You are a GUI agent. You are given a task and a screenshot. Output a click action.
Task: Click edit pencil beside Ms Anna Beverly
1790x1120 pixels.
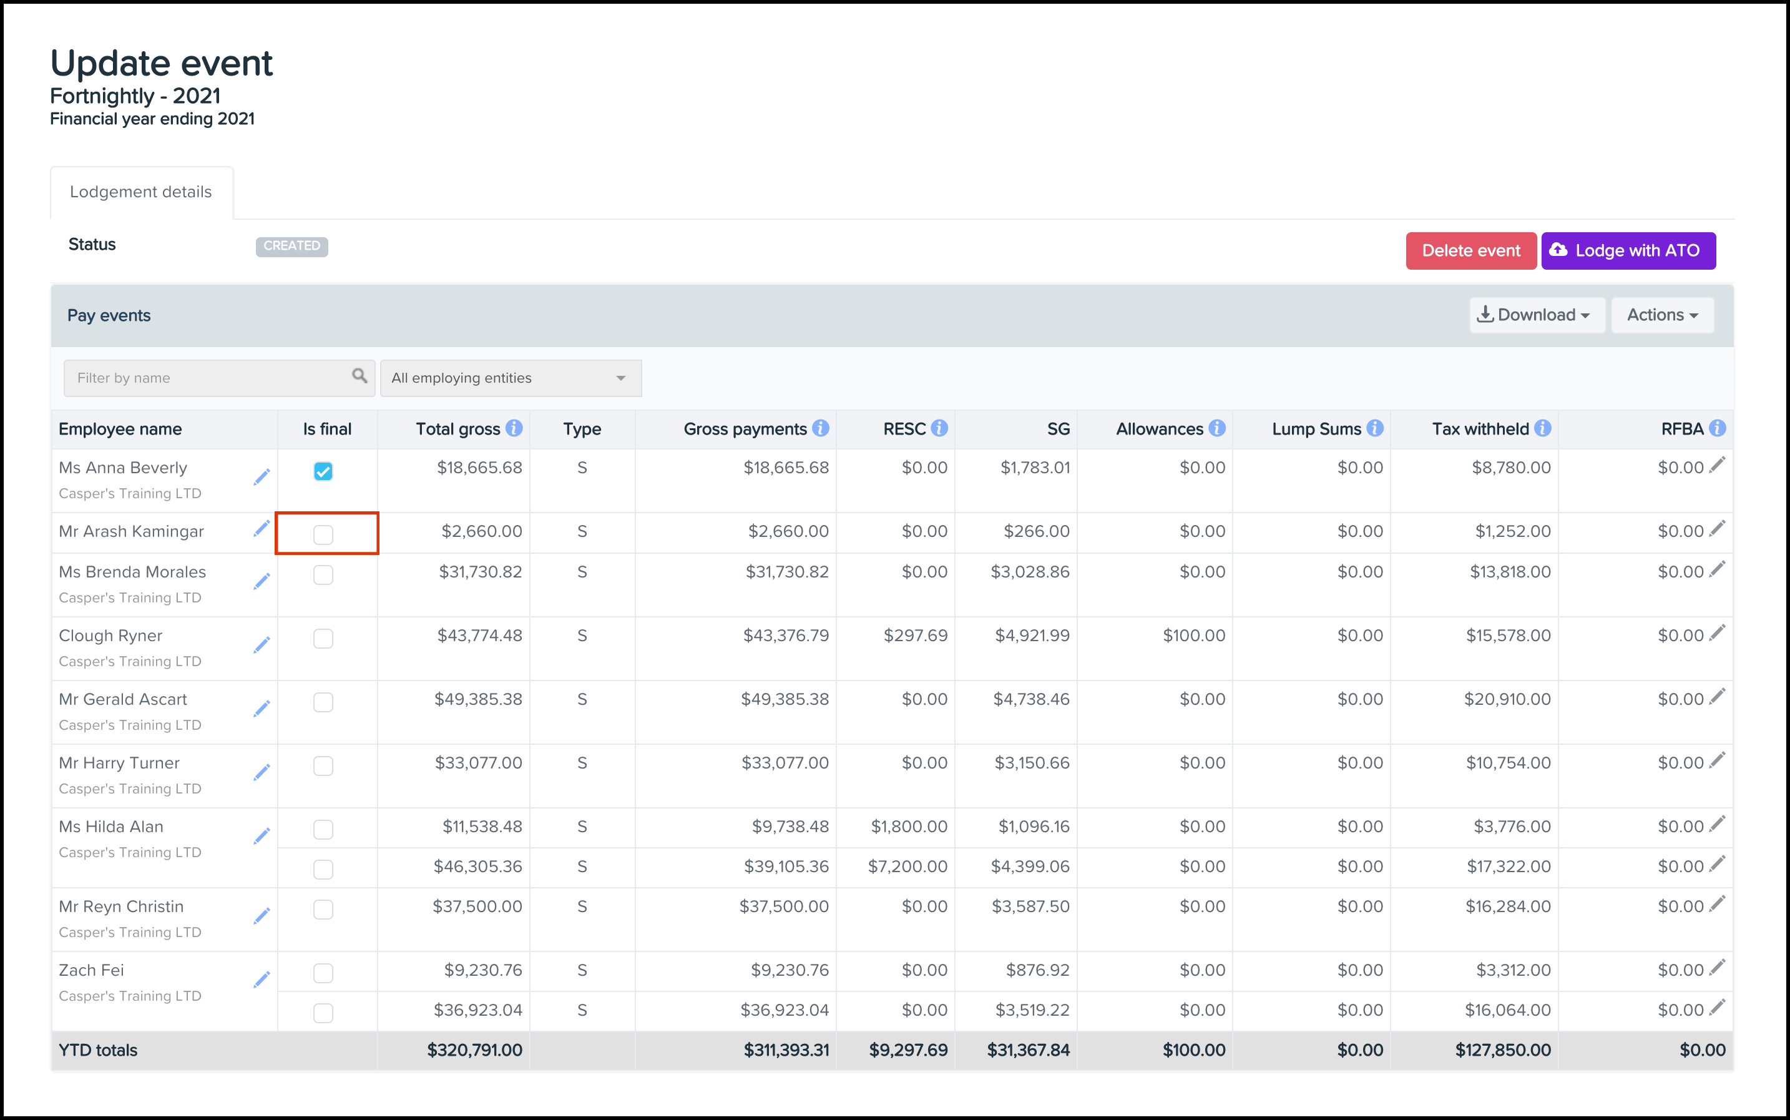tap(262, 477)
